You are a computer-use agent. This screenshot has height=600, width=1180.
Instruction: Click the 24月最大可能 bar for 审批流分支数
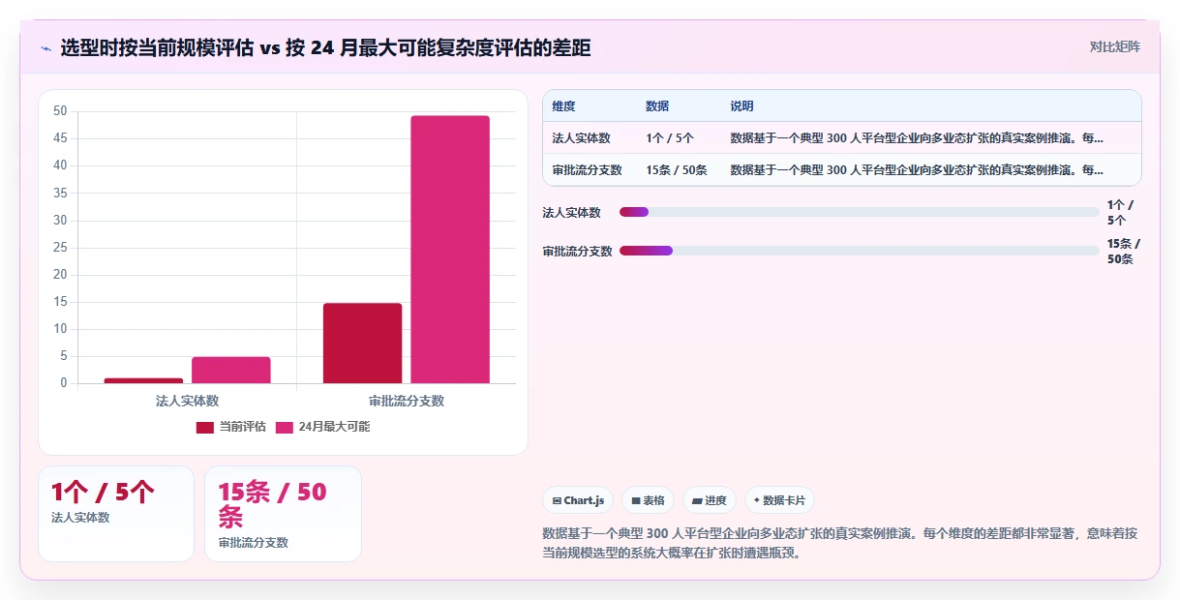coord(450,250)
